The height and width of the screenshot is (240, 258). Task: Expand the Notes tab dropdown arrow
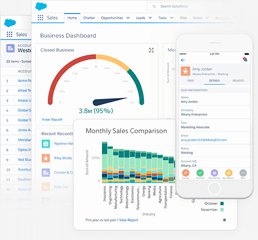[207, 18]
